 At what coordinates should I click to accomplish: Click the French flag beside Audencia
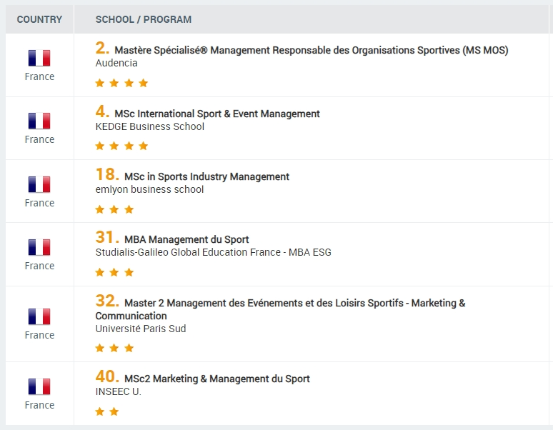pos(39,59)
